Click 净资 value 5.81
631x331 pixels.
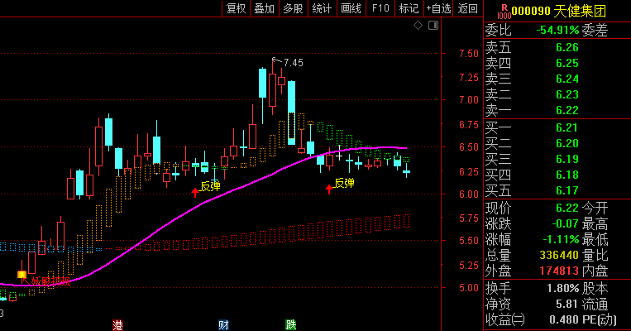tap(567, 304)
